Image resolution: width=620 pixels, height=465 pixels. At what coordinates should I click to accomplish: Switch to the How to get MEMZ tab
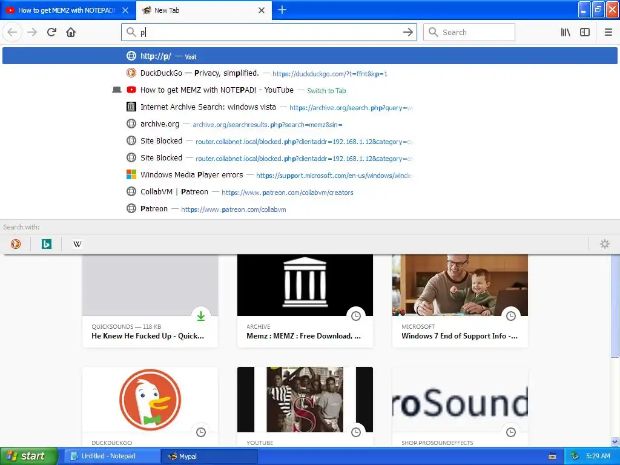coord(68,10)
